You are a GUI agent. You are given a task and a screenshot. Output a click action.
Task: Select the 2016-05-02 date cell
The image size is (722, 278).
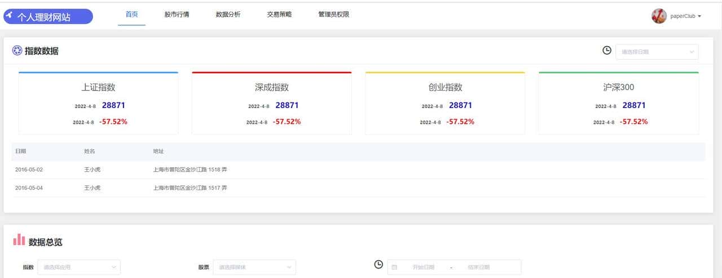click(29, 169)
